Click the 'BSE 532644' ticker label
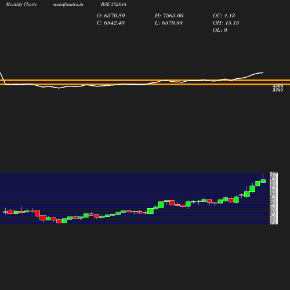This screenshot has height=290, width=290. 114,4
